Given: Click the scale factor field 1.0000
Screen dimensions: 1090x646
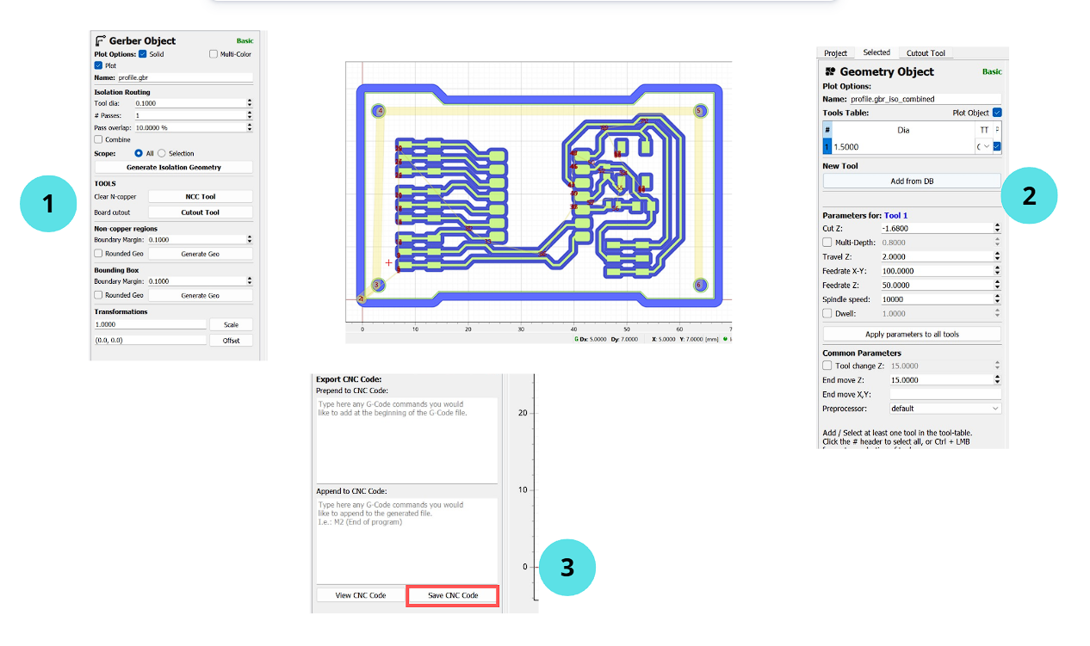Looking at the screenshot, I should (150, 324).
